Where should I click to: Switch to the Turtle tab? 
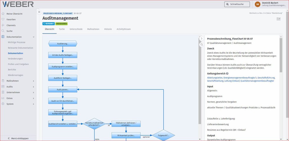pyautogui.click(x=62, y=29)
